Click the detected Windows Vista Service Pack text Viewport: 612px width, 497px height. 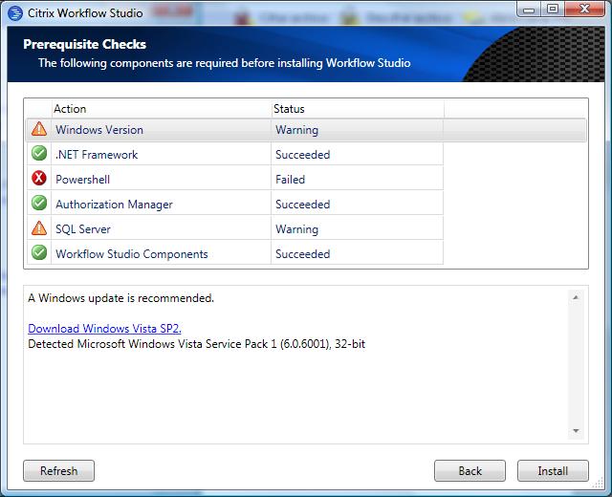(x=197, y=344)
